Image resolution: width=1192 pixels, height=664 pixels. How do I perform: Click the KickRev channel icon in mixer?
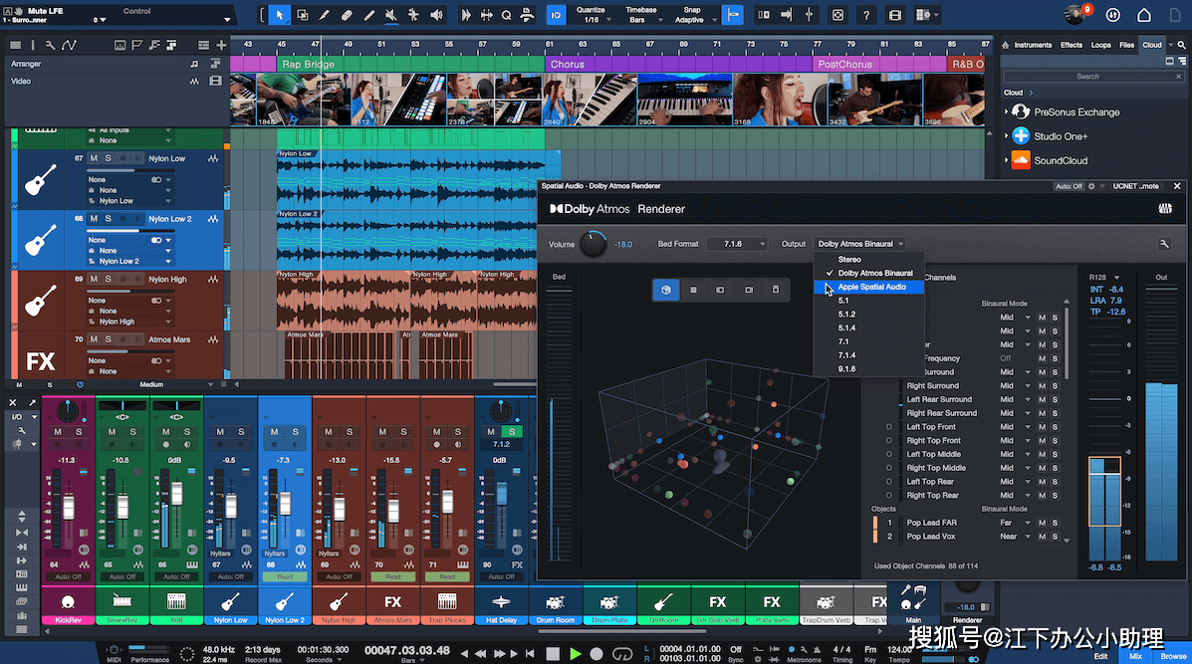pyautogui.click(x=68, y=602)
